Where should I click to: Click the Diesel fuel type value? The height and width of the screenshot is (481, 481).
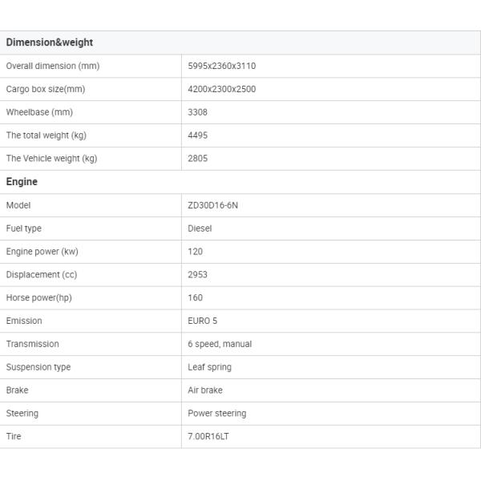click(x=200, y=228)
